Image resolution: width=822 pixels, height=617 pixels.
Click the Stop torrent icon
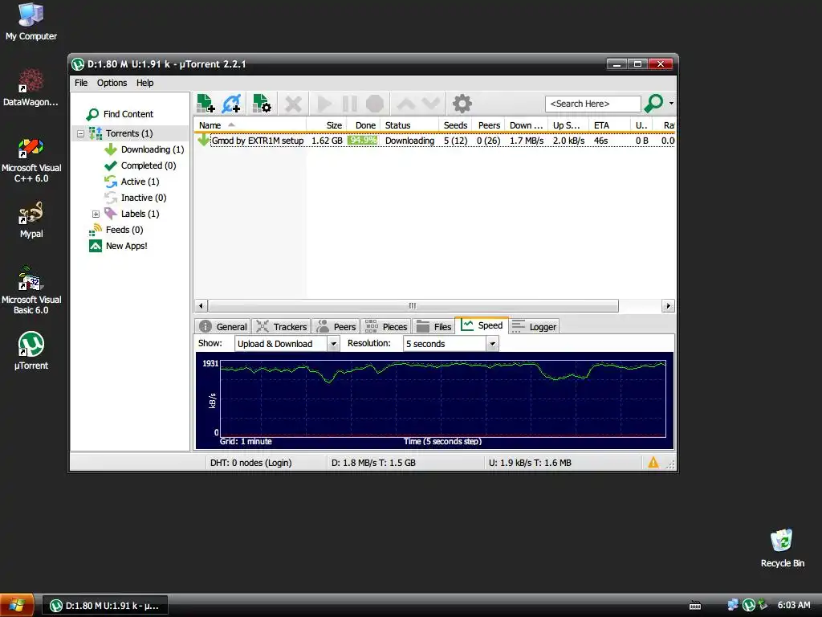point(374,104)
